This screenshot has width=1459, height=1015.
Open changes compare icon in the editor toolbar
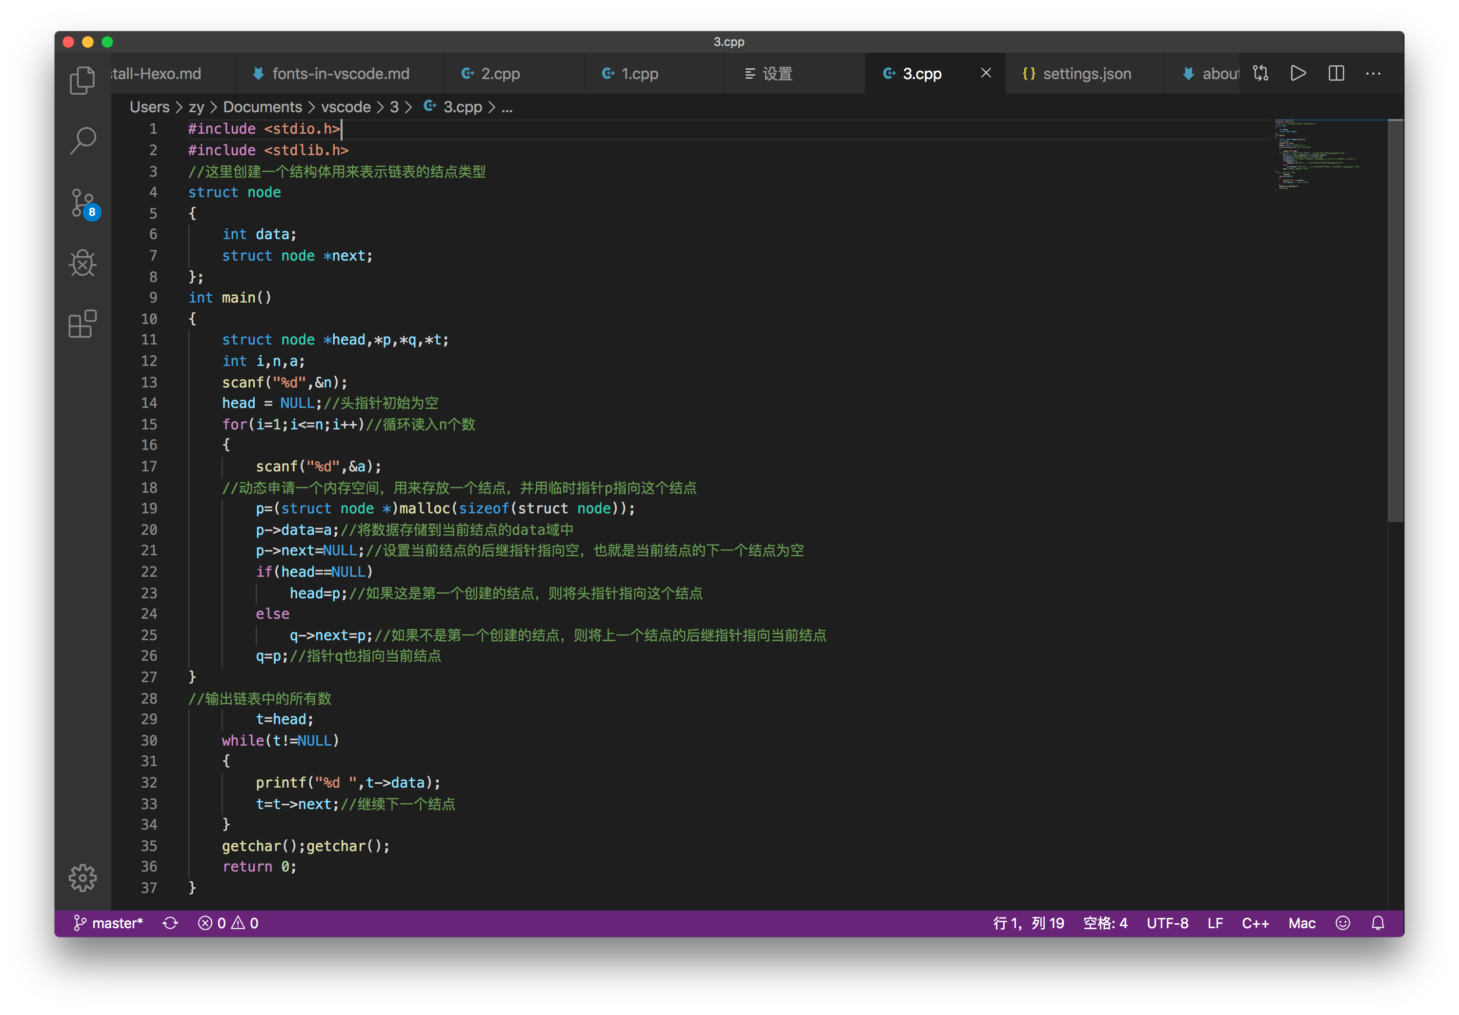pos(1261,73)
